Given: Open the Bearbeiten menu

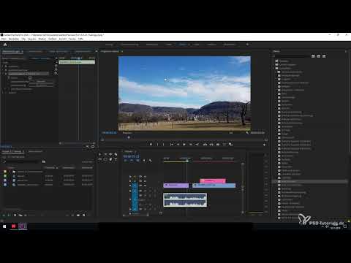Looking at the screenshot, I should 14,39.
